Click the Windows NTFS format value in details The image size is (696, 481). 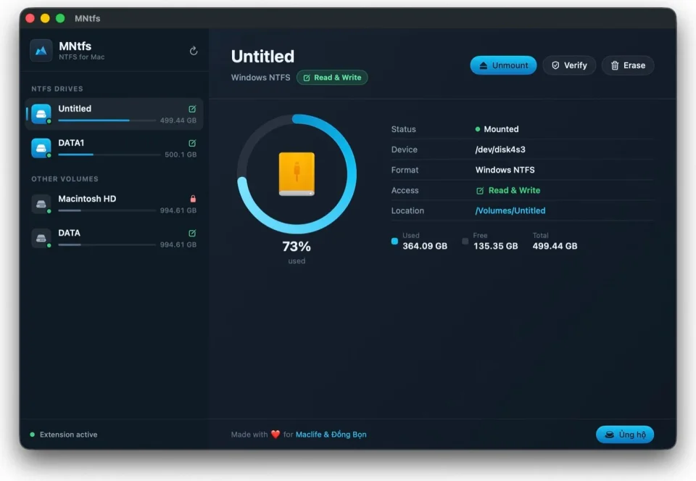[505, 170]
